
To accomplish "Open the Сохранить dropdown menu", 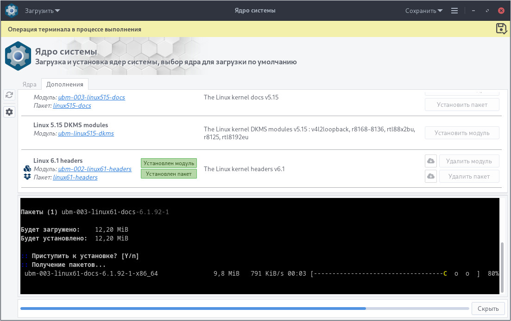I will pos(423,11).
